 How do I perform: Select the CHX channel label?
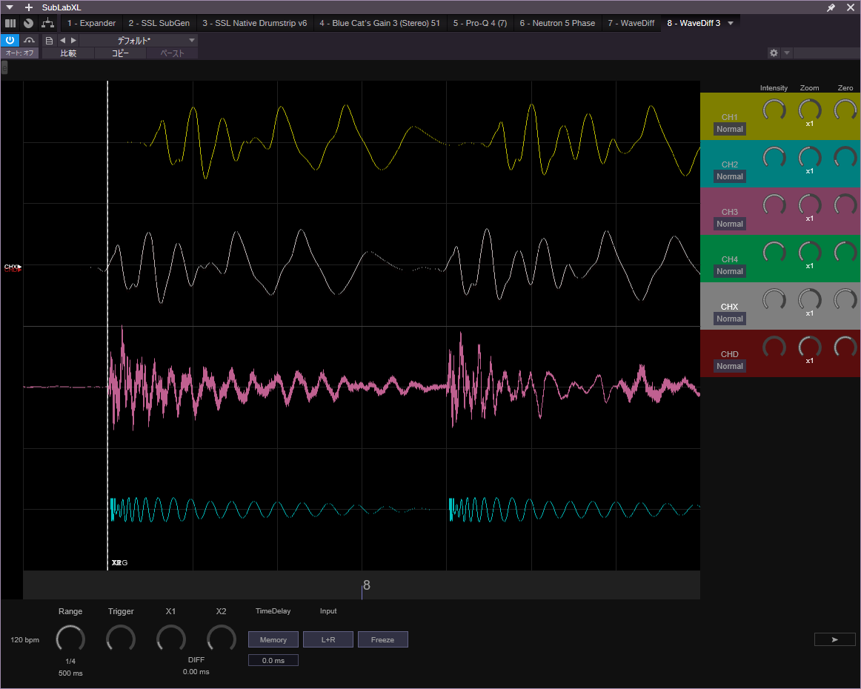point(729,306)
